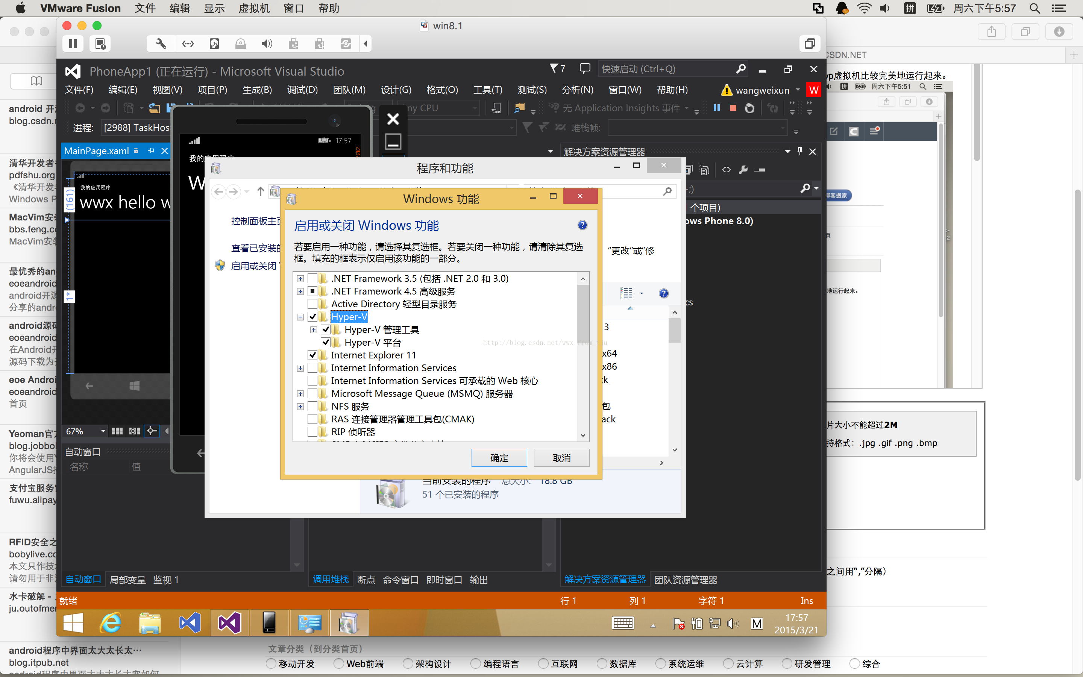The image size is (1083, 677).
Task: Expand .NET Framework 4.5 tree node
Action: 300,291
